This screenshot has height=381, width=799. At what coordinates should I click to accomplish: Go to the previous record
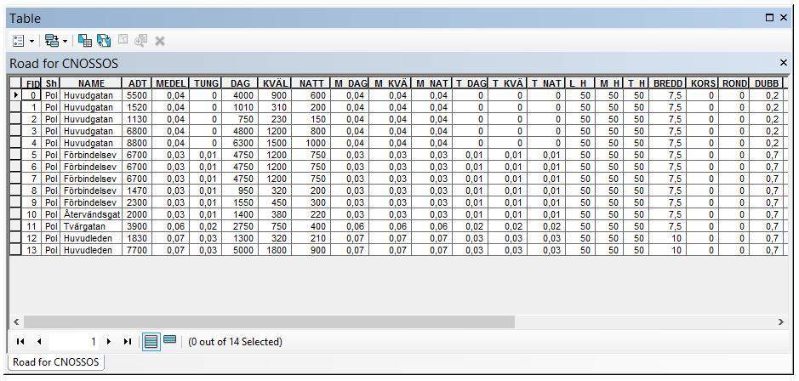[x=39, y=342]
